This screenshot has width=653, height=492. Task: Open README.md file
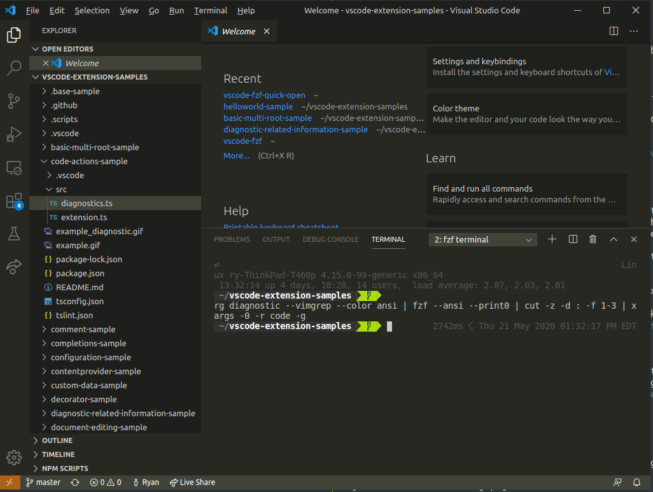[x=115, y=288]
